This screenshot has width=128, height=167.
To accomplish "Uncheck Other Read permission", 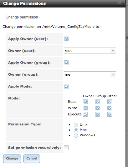I will click(x=110, y=102).
